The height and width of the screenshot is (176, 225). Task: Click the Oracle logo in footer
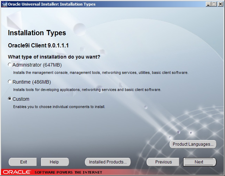[16, 172]
